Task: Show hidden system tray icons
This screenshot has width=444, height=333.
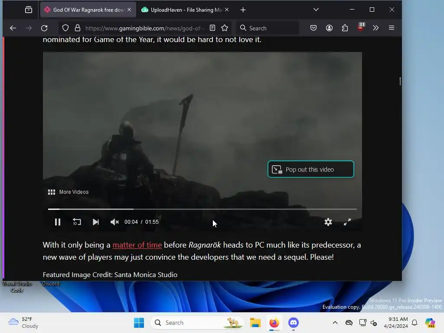Action: coord(335,323)
